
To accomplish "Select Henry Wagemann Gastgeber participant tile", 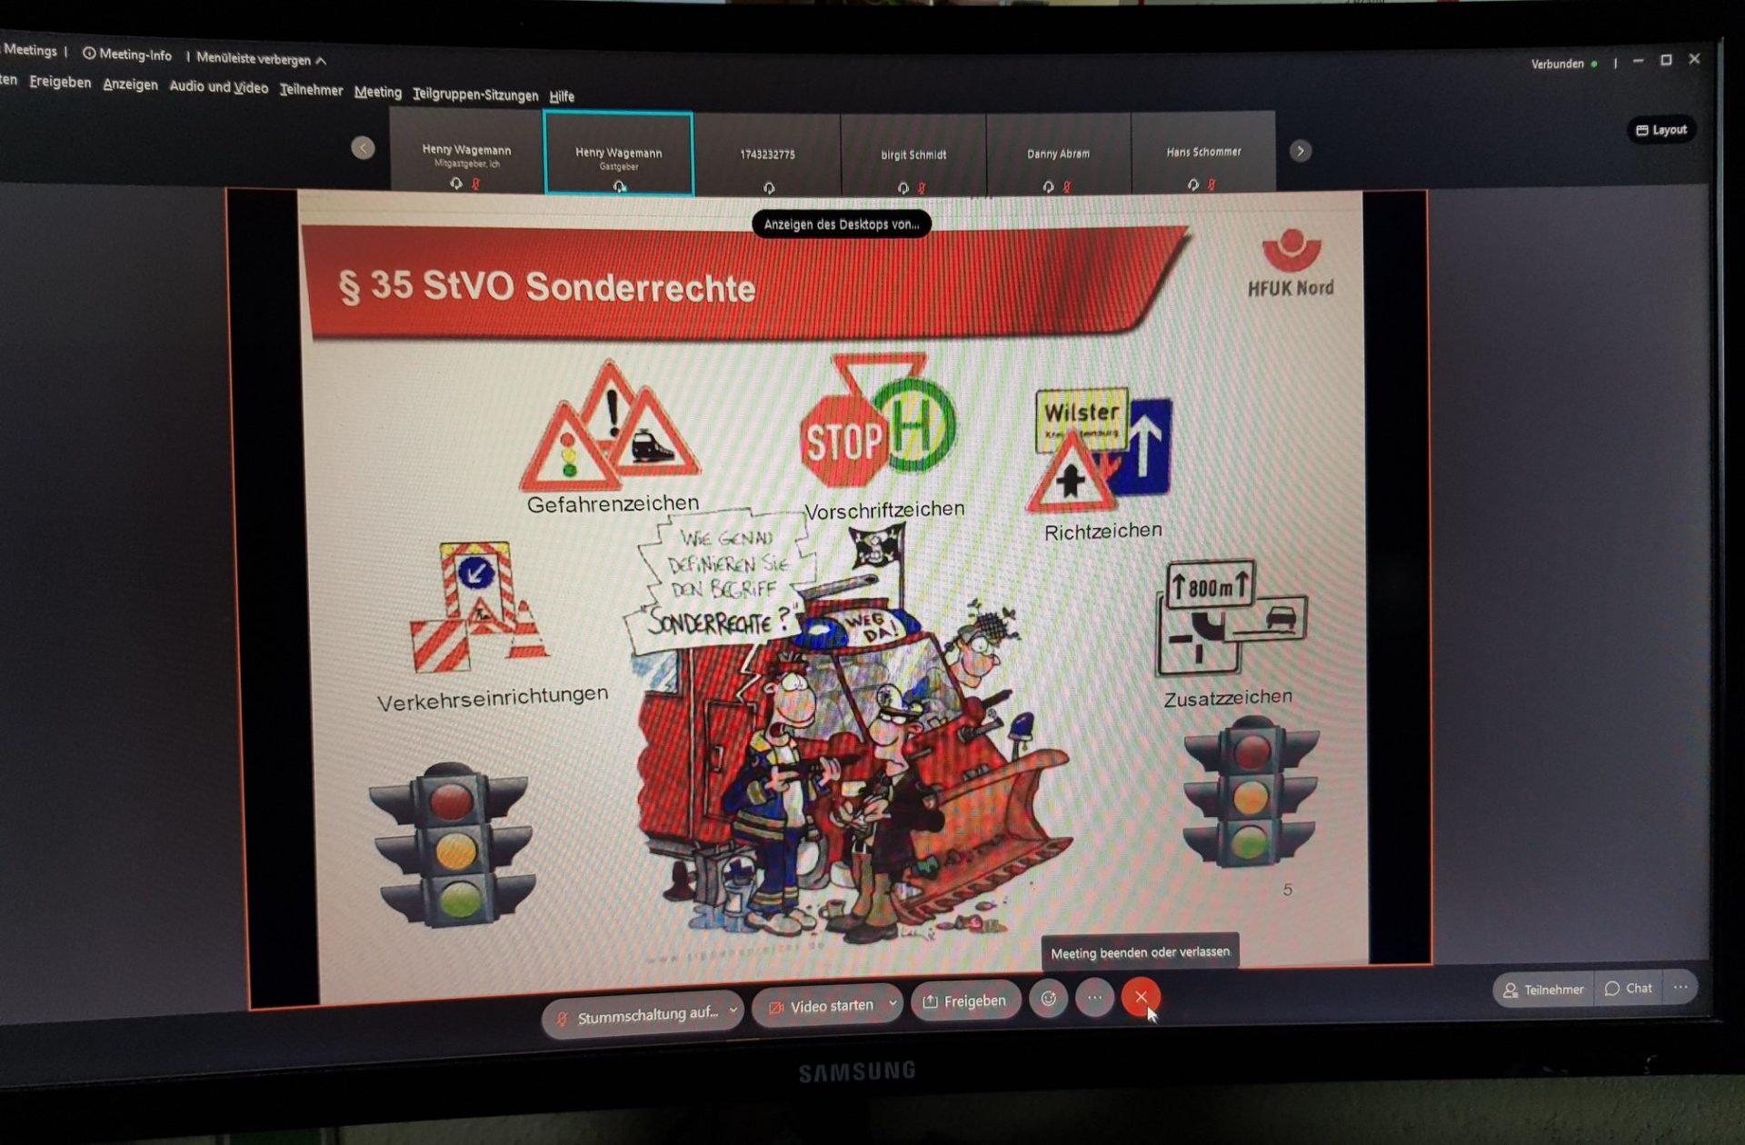I will tap(618, 153).
